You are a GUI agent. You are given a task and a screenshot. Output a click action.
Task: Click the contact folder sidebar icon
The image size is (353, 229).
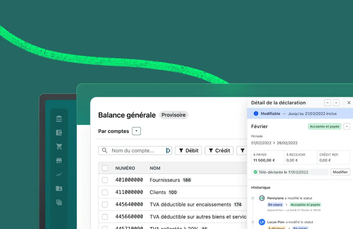pos(59,188)
